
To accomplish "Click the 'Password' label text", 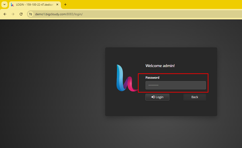I will click(152, 78).
